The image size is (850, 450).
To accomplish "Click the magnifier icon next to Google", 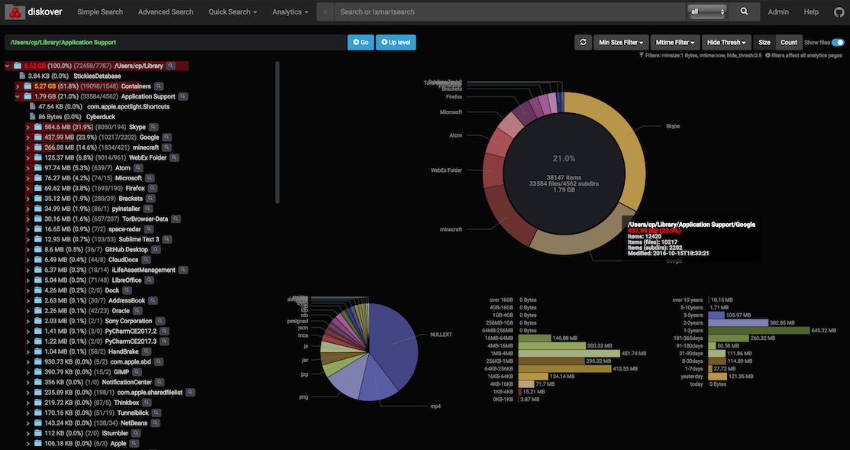I will pyautogui.click(x=167, y=138).
